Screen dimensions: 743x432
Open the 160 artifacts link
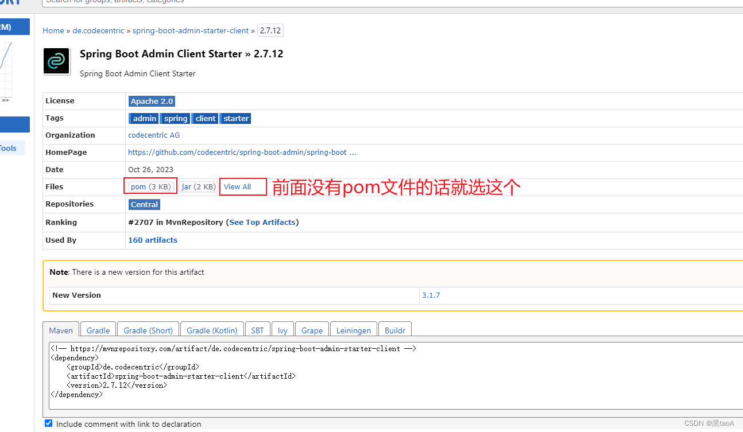[x=153, y=240]
